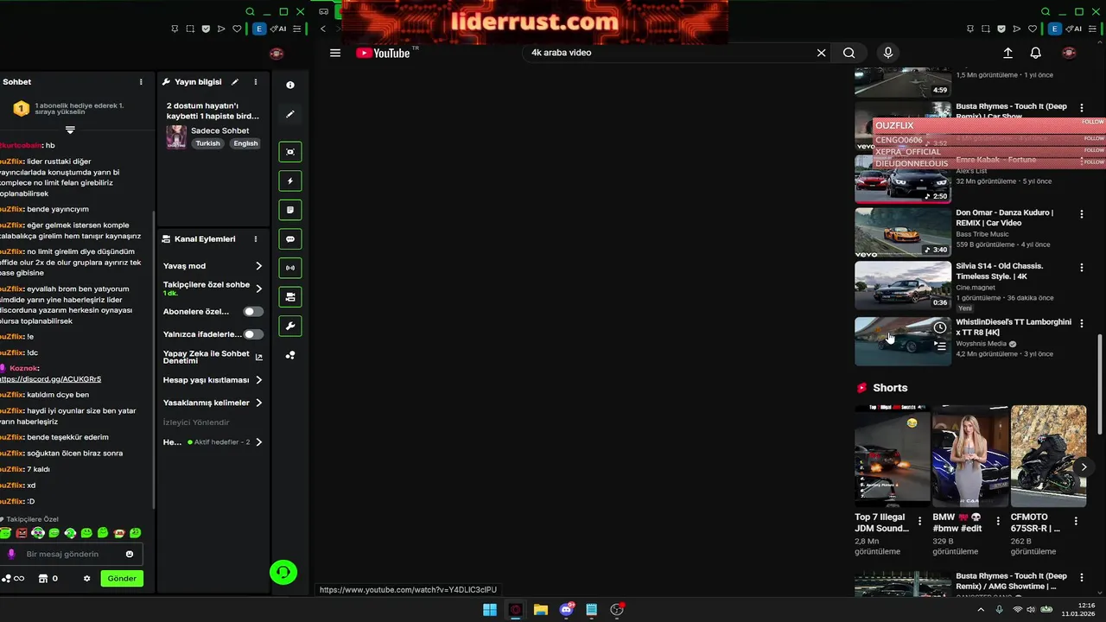
Task: Click the Bir mesaj gönderin input
Action: point(73,555)
